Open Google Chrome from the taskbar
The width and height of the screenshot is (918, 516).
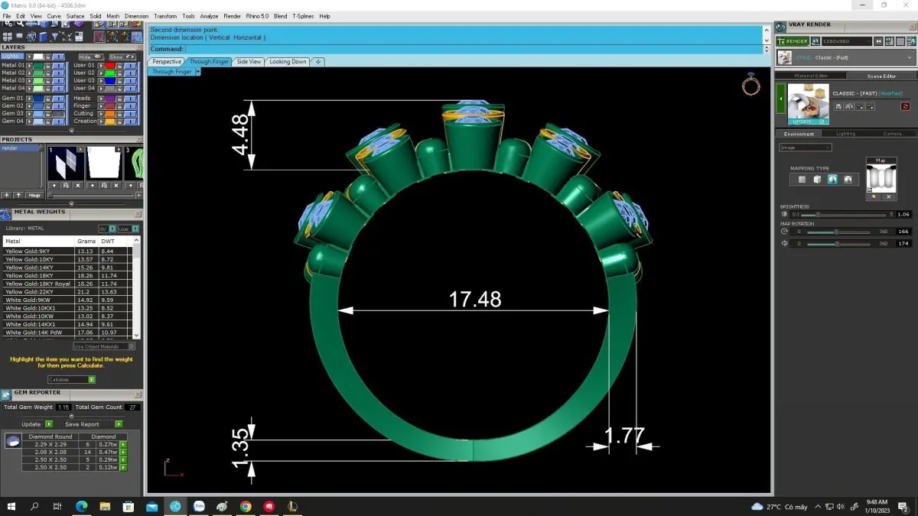coord(246,506)
